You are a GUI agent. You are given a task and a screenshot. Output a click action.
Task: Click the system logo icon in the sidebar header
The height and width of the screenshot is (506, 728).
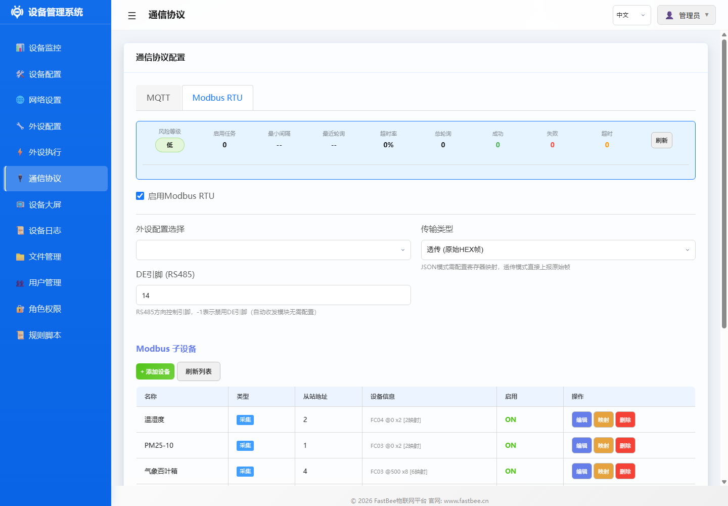coord(17,12)
